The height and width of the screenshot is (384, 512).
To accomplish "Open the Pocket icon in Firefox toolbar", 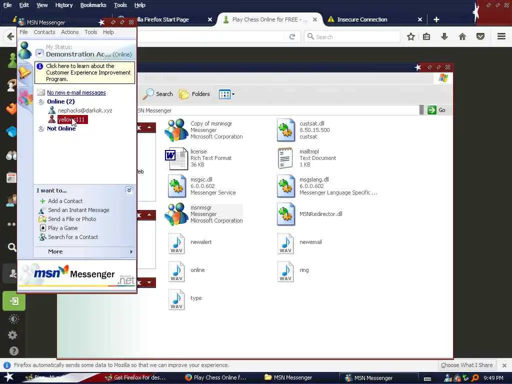I will coord(480,36).
